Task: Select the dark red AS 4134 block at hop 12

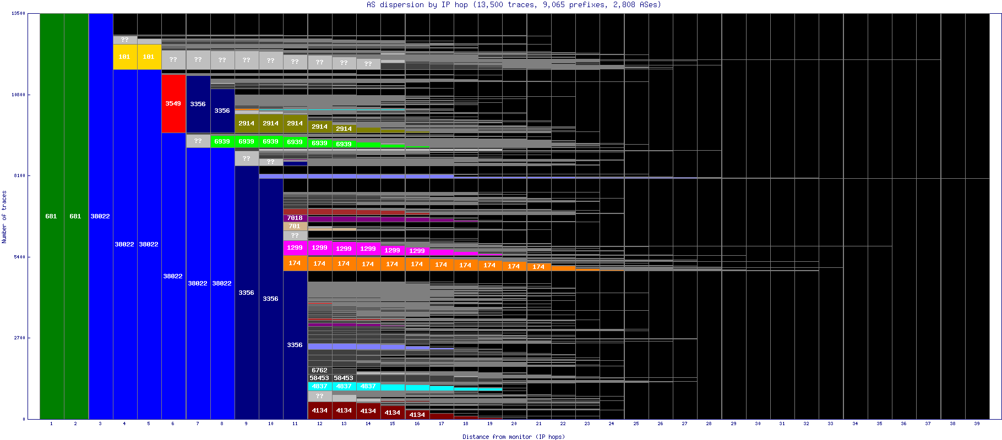Action: click(320, 410)
